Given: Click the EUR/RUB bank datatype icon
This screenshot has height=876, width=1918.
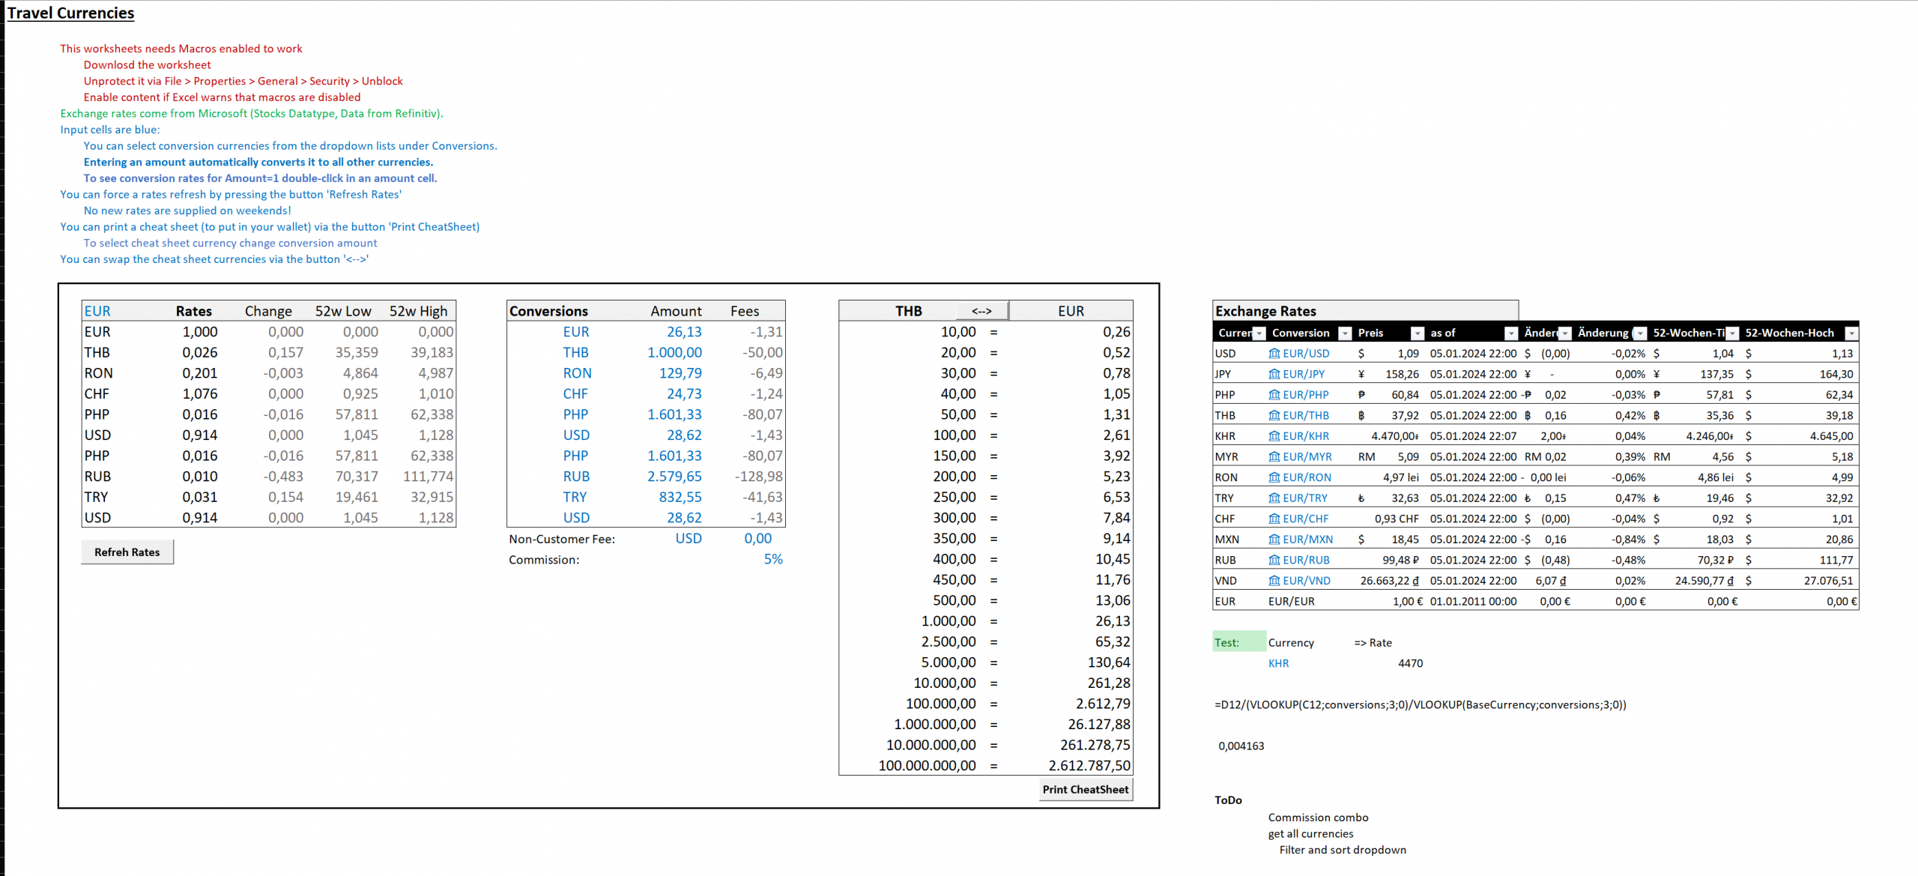Looking at the screenshot, I should 1274,560.
